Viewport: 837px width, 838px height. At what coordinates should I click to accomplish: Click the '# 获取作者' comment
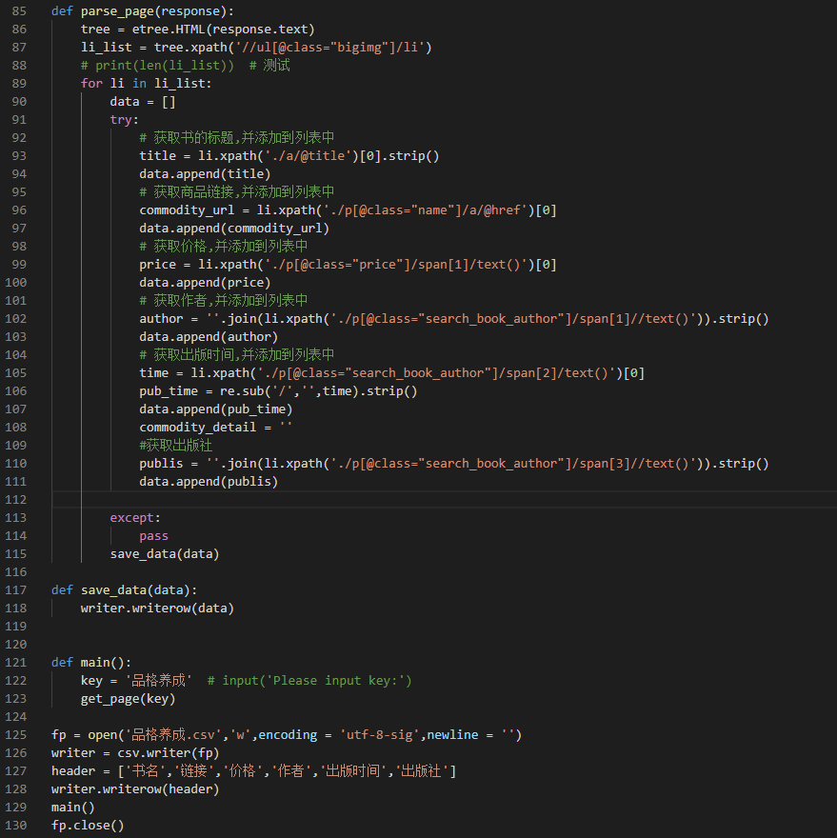coord(224,301)
